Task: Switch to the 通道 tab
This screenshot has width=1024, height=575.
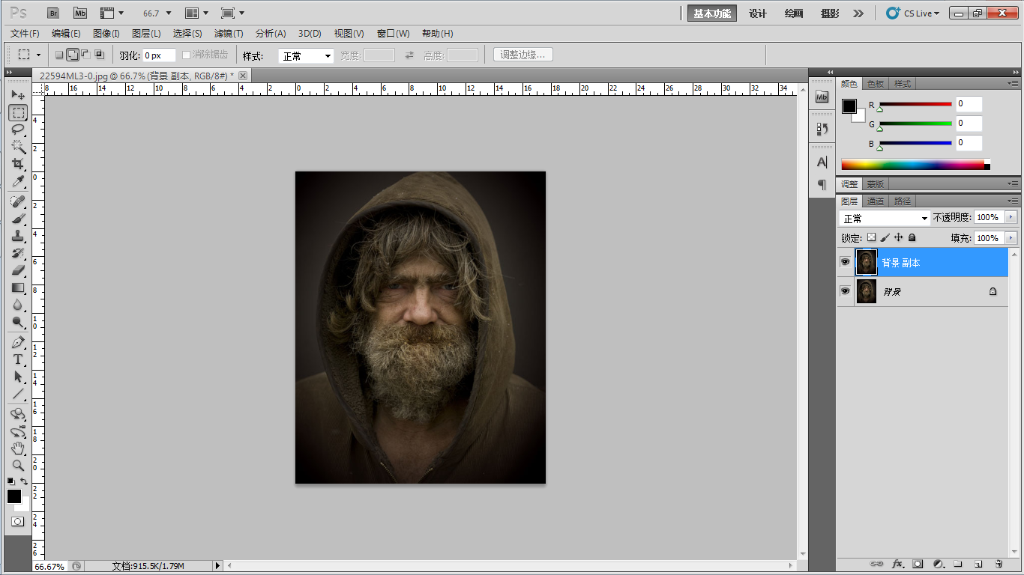Action: pos(876,201)
